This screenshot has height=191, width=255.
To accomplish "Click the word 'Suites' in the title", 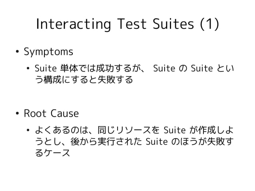I will click(171, 24).
